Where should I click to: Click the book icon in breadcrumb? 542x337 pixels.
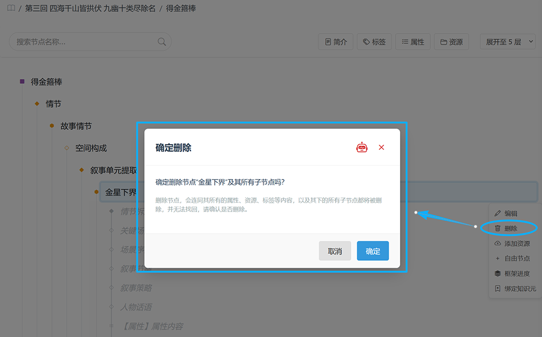(x=11, y=8)
